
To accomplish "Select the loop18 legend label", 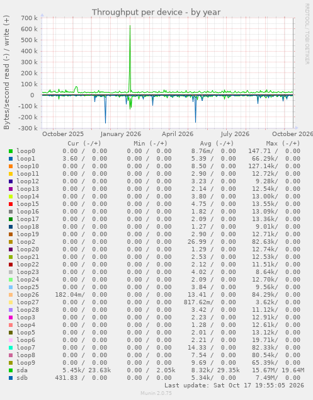I will [x=28, y=227].
